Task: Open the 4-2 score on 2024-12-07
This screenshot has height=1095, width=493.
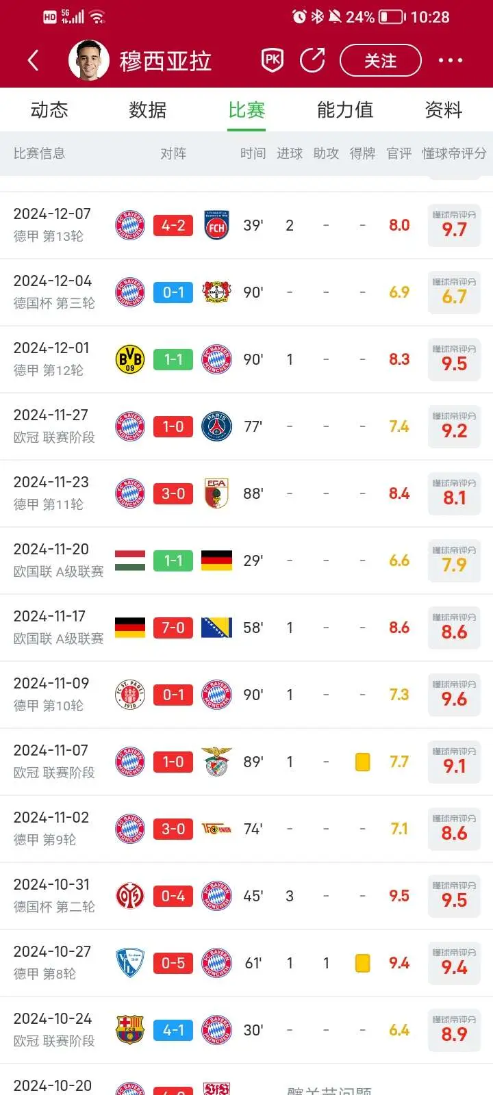Action: click(x=173, y=225)
